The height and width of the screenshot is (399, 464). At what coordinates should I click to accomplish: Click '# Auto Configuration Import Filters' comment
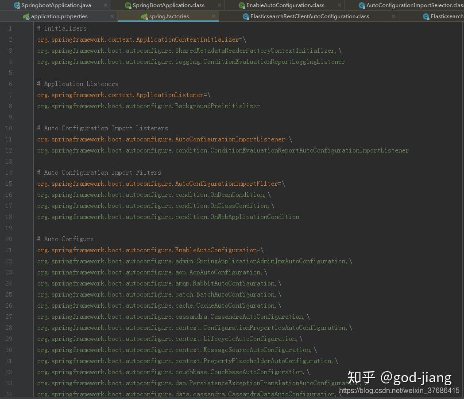tap(99, 172)
